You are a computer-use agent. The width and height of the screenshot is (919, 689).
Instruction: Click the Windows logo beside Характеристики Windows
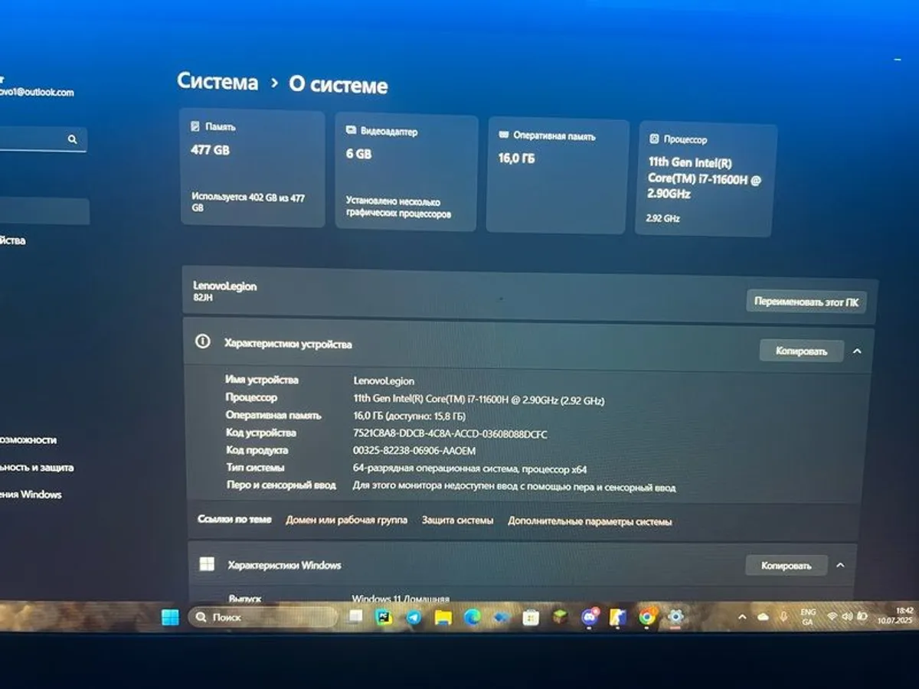click(207, 563)
